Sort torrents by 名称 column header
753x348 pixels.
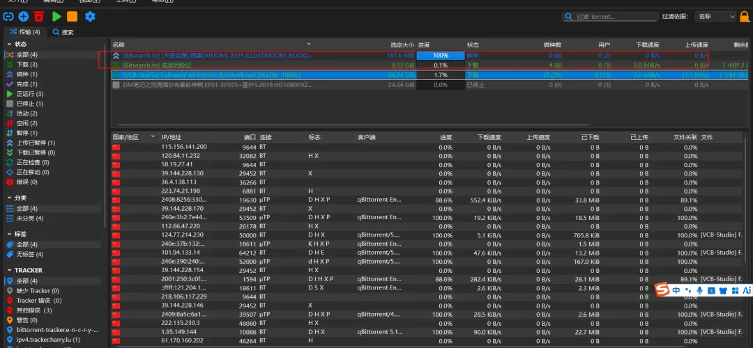coord(211,45)
